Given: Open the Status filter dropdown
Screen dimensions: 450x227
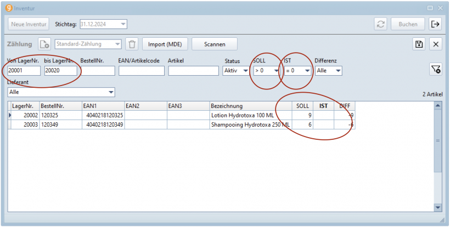Looking at the screenshot, I should [245, 71].
